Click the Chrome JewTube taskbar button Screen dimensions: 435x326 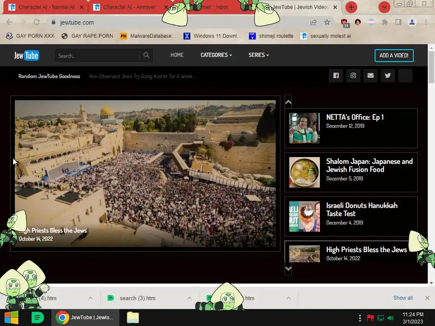click(x=85, y=318)
